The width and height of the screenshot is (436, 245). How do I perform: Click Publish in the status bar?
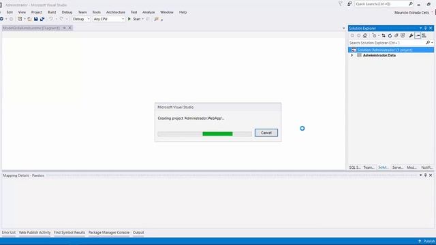[x=426, y=241]
